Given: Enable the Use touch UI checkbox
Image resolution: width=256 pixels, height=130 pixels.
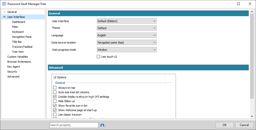Looking at the screenshot, I should (98, 57).
